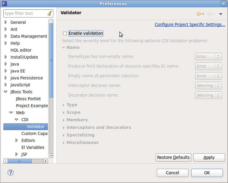Select El Variables tree item
Image resolution: width=228 pixels, height=183 pixels.
tap(33, 147)
